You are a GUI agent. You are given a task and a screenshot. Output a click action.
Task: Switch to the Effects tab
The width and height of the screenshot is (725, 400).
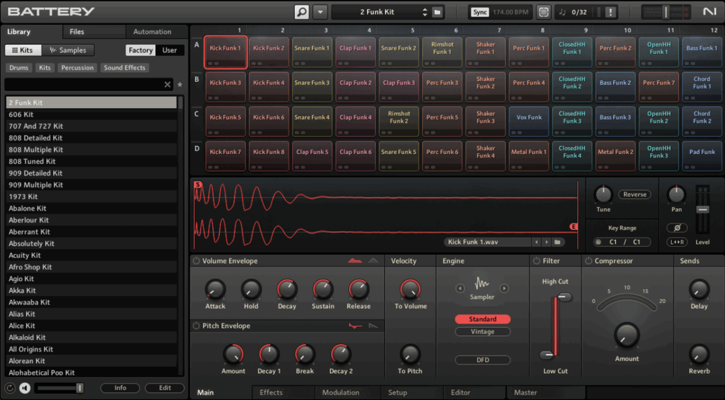click(271, 392)
